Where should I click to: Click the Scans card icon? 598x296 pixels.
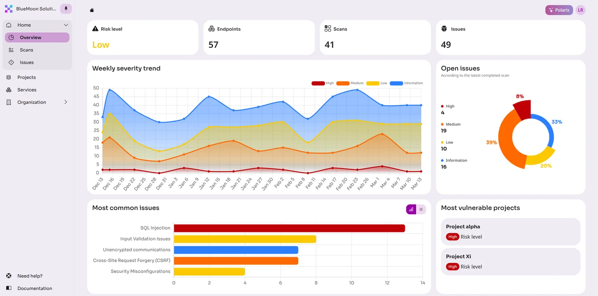tap(328, 29)
